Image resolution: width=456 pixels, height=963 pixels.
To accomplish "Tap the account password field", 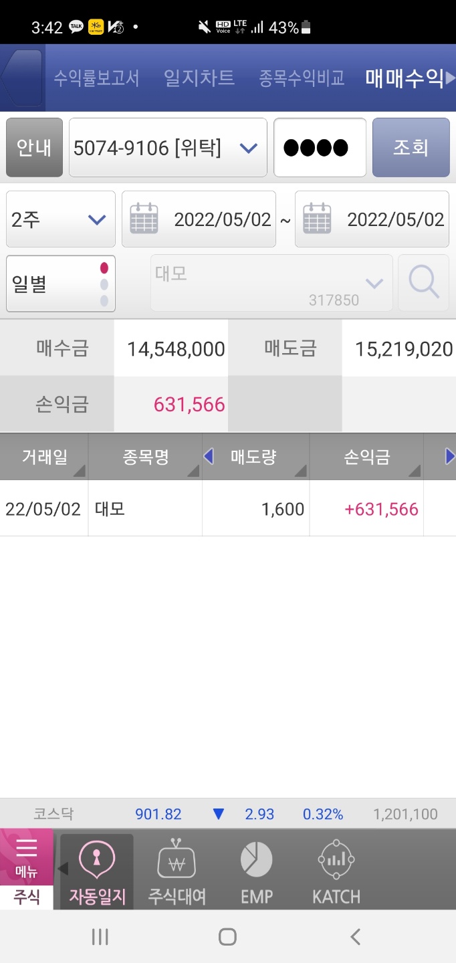I will click(320, 148).
